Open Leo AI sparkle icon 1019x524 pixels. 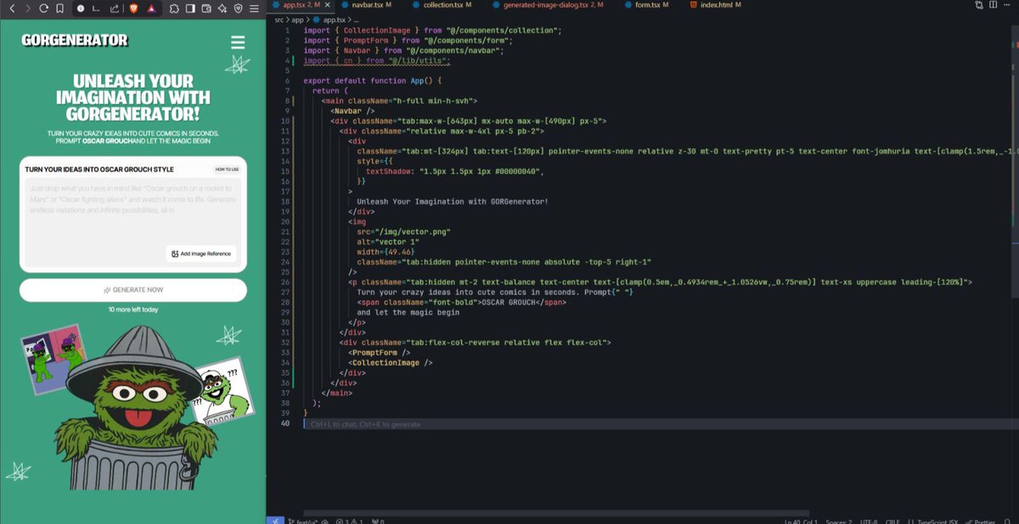222,8
